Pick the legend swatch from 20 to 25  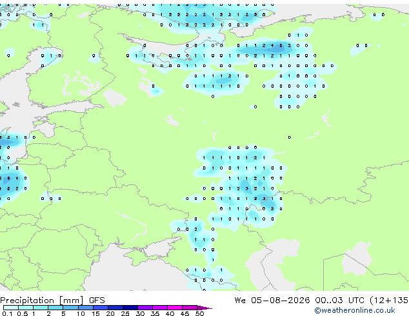tap(115, 308)
